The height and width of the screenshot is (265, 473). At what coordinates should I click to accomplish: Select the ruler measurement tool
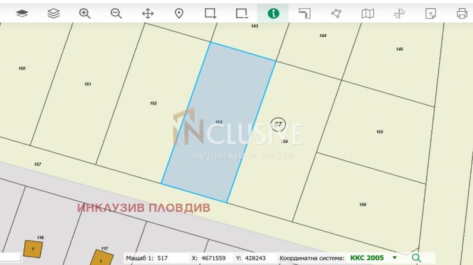click(x=304, y=13)
